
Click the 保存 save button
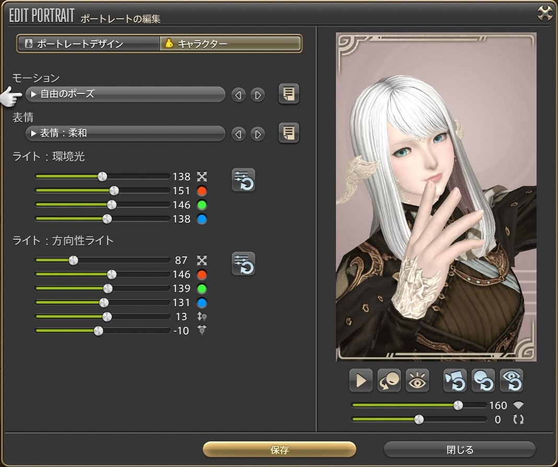[280, 450]
